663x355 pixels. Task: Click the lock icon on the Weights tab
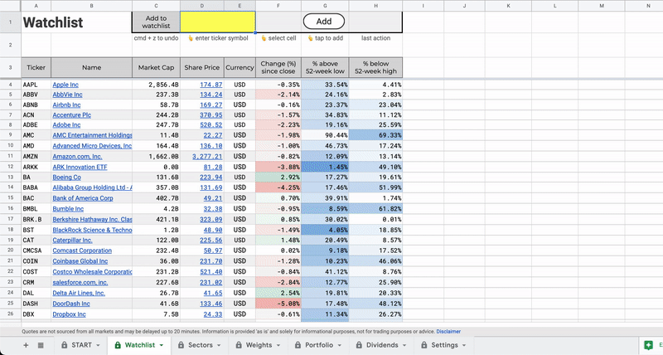click(239, 345)
